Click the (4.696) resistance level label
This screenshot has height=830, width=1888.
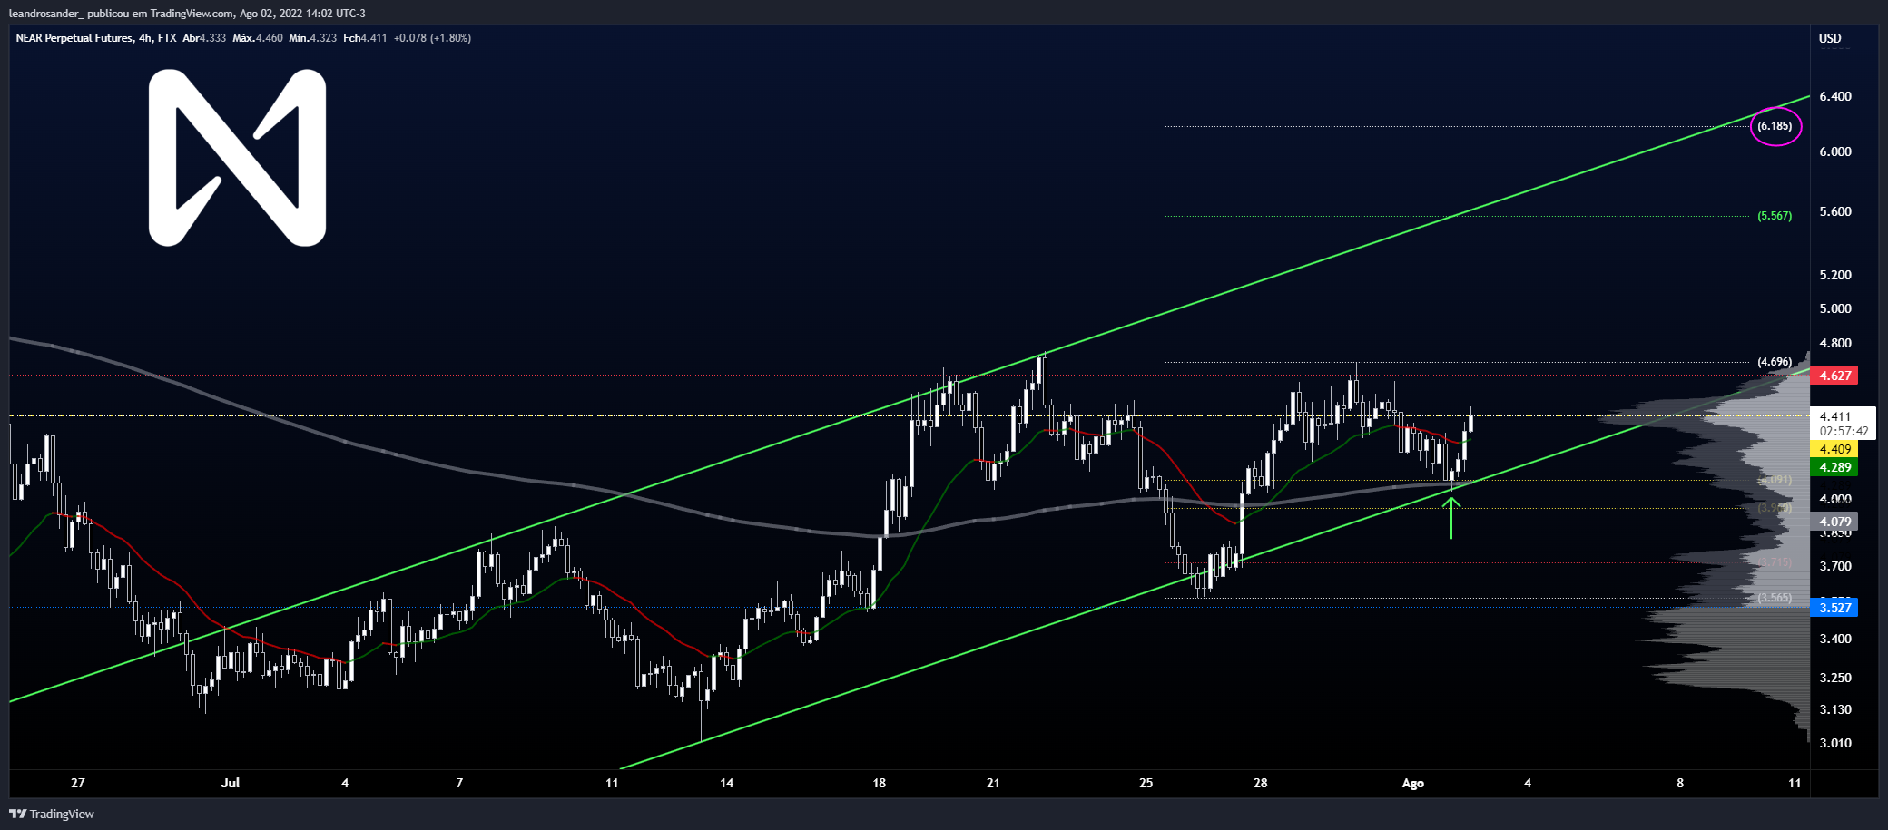1775,362
